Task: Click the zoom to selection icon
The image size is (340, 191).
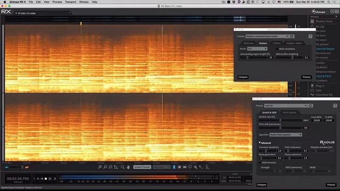Action: point(110,167)
